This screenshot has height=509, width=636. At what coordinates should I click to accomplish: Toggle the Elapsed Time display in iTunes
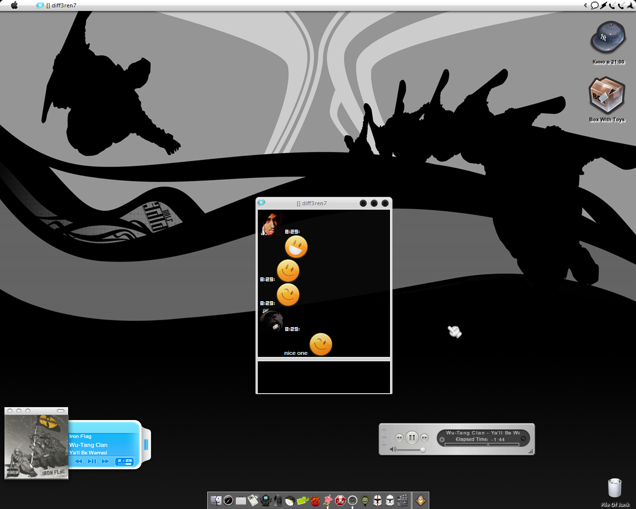click(480, 439)
